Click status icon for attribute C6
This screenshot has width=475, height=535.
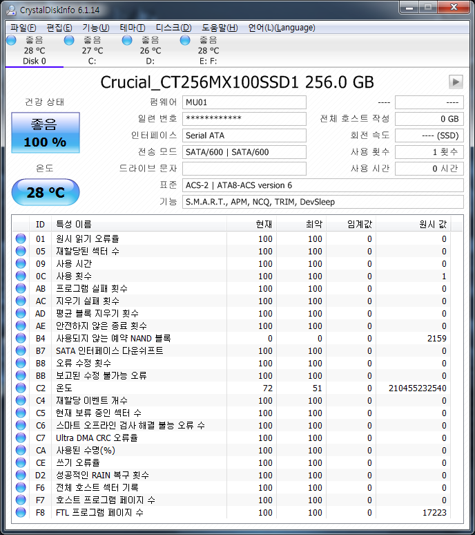tap(21, 425)
